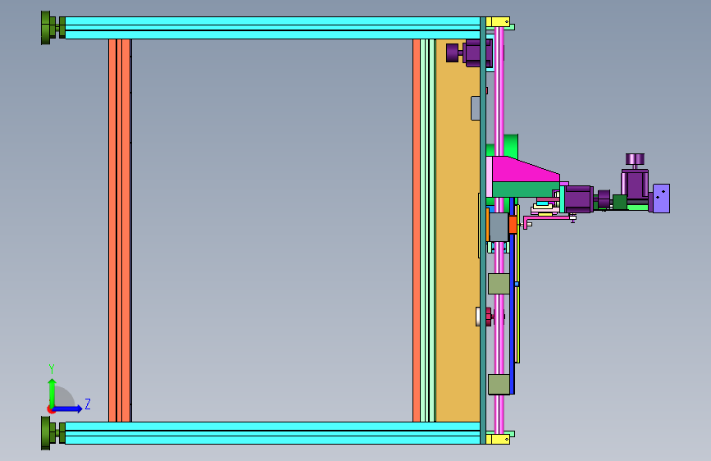Viewport: 711px width, 461px height.
Task: Select the small dark green coupling block
Action: (x=619, y=203)
